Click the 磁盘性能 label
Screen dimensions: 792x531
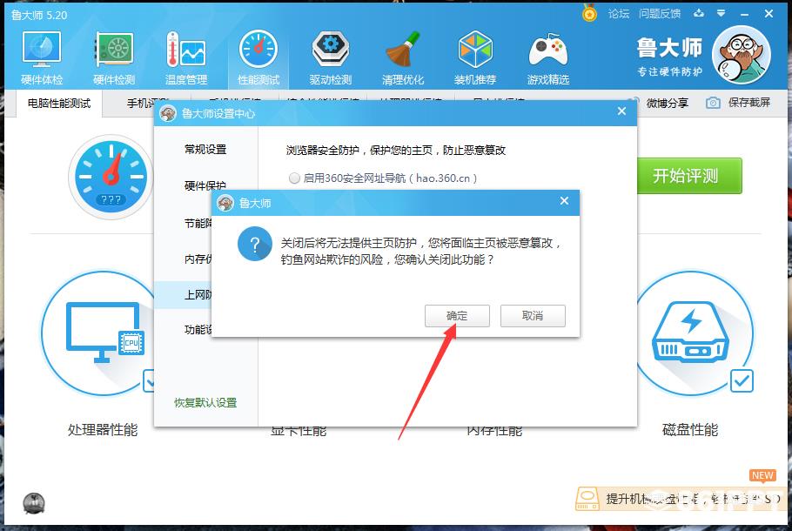click(x=690, y=430)
